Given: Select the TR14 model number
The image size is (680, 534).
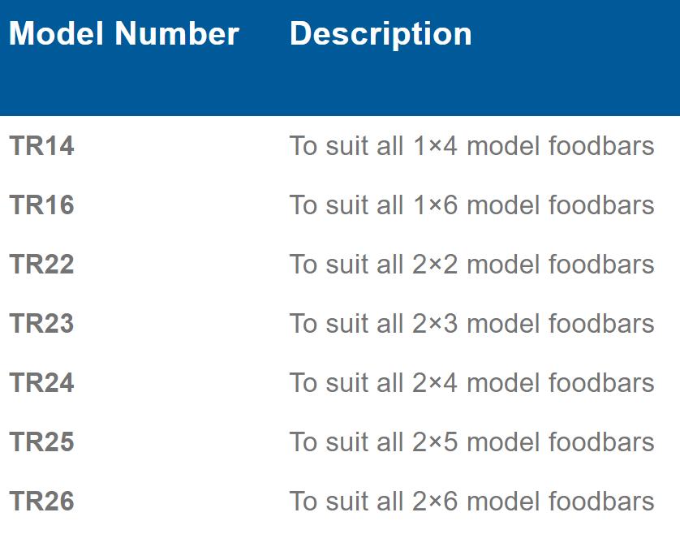Looking at the screenshot, I should [x=41, y=147].
